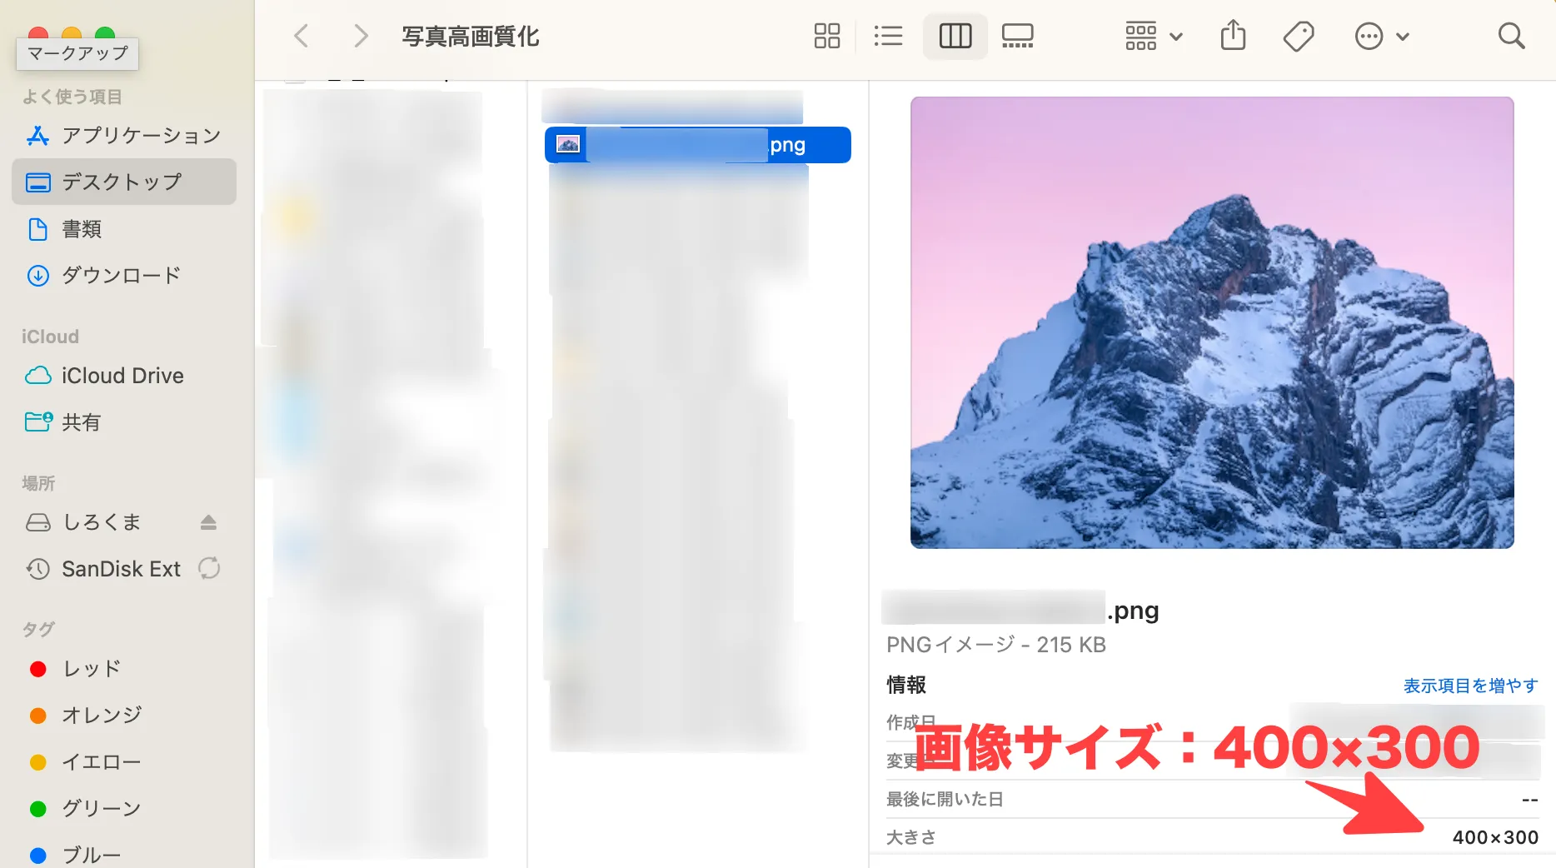Viewport: 1556px width, 868px height.
Task: Click the mountain preview image
Action: 1212,322
